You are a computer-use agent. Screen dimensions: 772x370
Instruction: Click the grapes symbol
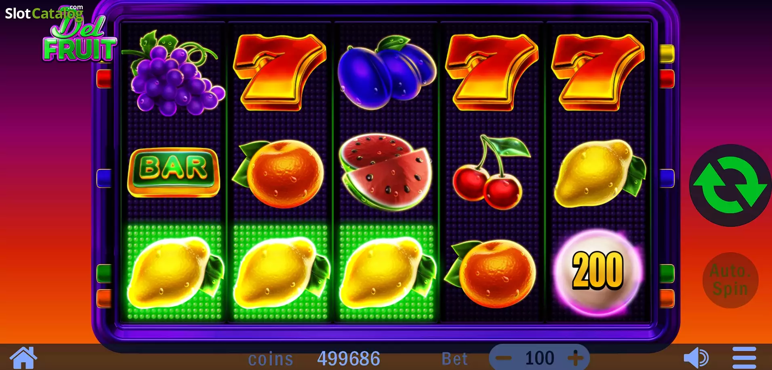point(174,73)
